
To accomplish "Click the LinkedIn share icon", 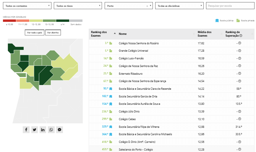I will [x=43, y=130].
